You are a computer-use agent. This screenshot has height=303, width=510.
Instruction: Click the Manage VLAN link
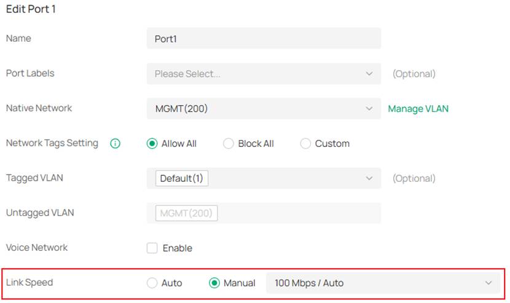tap(418, 109)
